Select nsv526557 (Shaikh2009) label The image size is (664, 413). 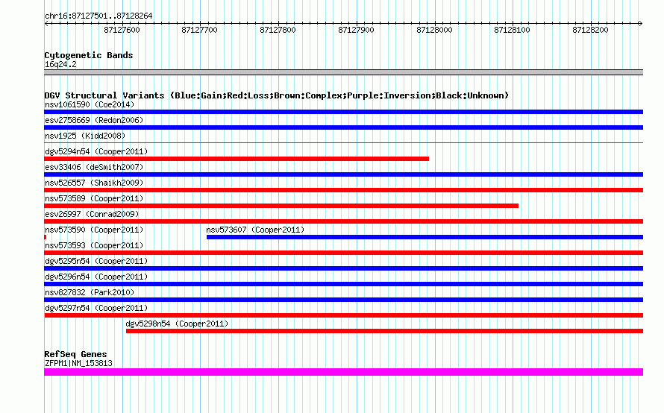(94, 183)
